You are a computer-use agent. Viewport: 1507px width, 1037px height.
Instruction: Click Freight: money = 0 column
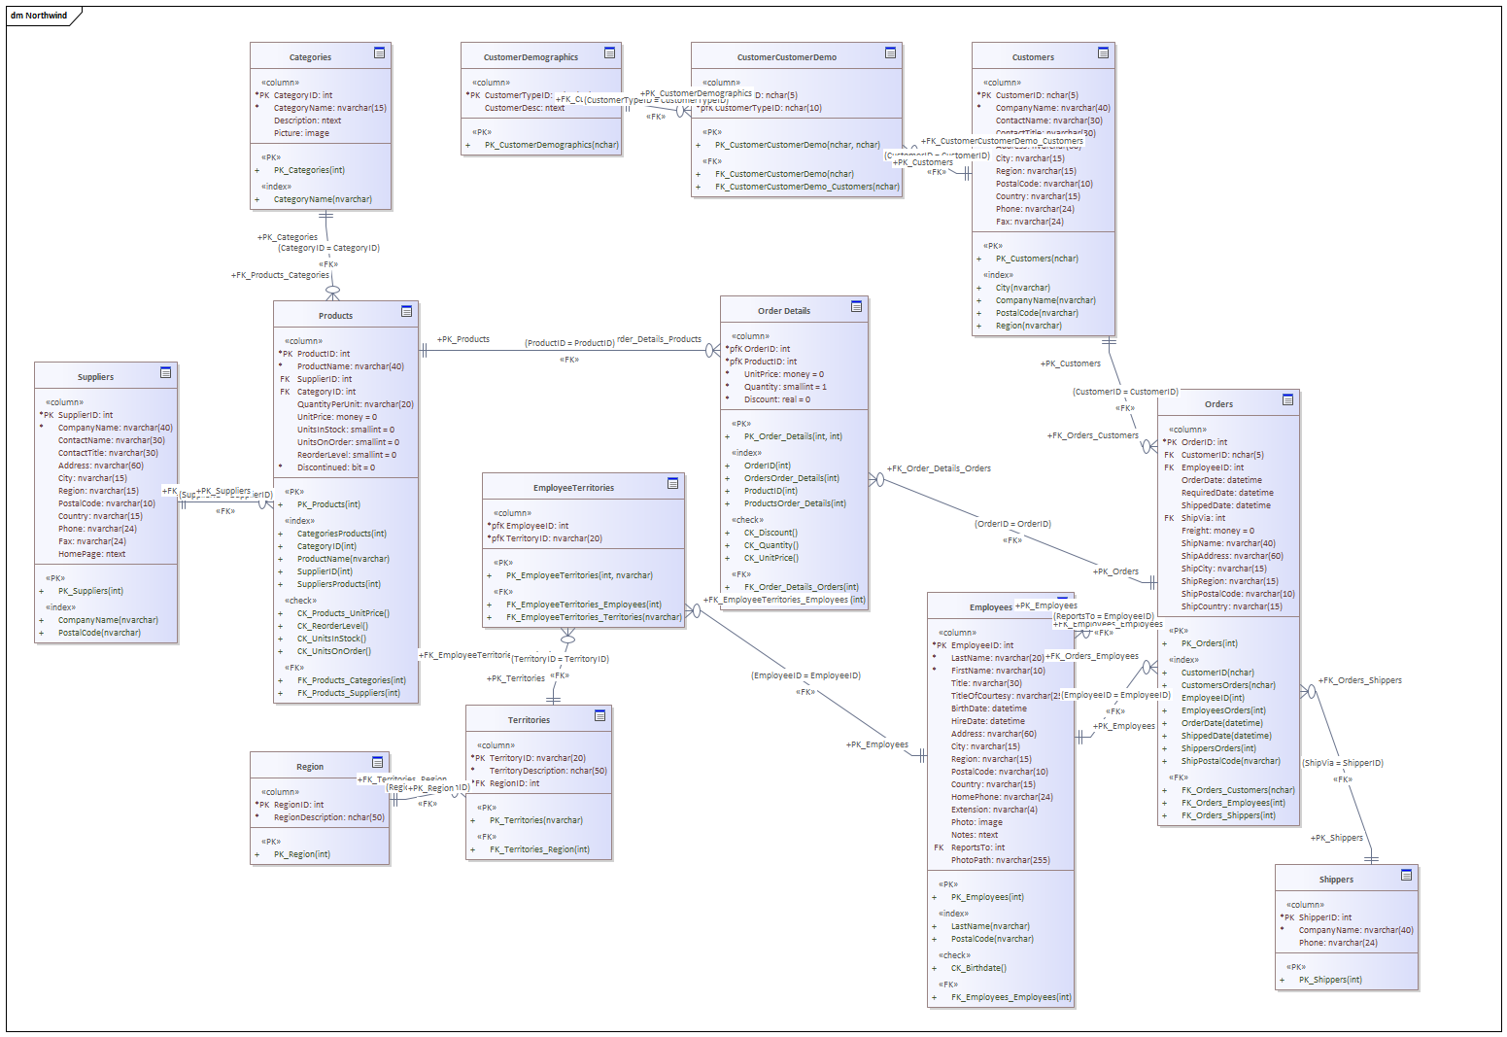1217,531
